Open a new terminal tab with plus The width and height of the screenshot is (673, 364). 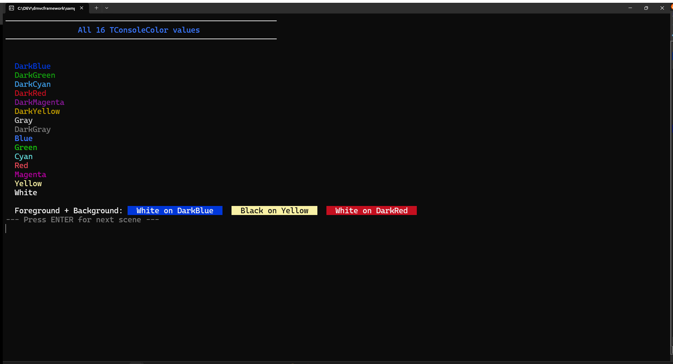pos(96,8)
